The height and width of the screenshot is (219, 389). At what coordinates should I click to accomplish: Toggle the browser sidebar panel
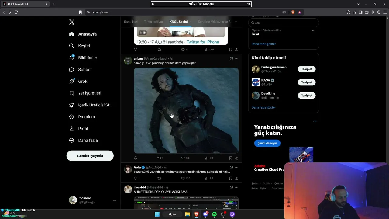(361, 12)
